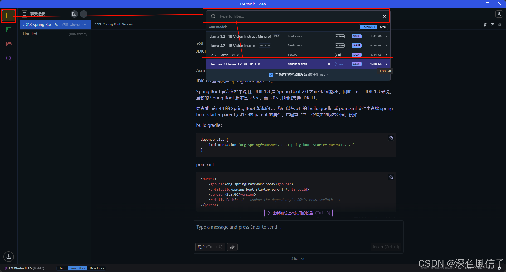
Task: Click the Your models heading
Action: [218, 27]
